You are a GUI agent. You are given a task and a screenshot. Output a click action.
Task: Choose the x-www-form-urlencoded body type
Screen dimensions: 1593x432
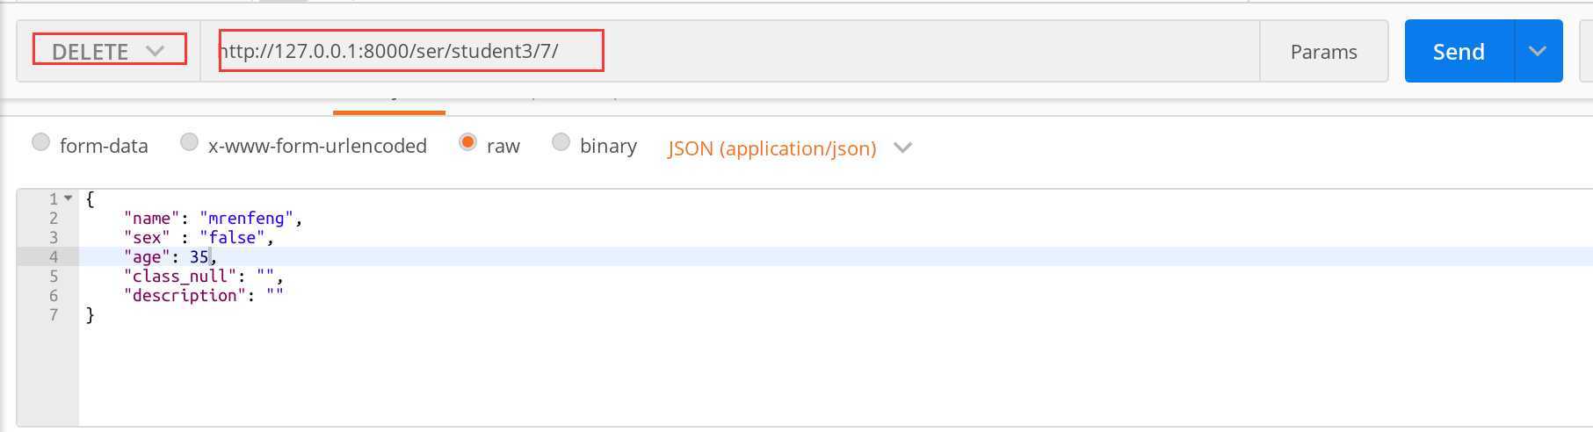(x=189, y=142)
